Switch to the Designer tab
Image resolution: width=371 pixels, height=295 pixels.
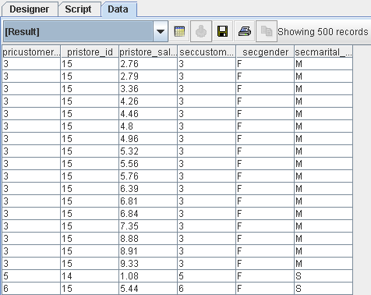point(30,9)
